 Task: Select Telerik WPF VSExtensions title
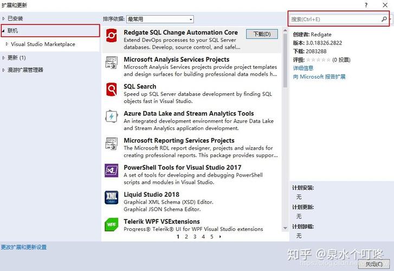162,222
